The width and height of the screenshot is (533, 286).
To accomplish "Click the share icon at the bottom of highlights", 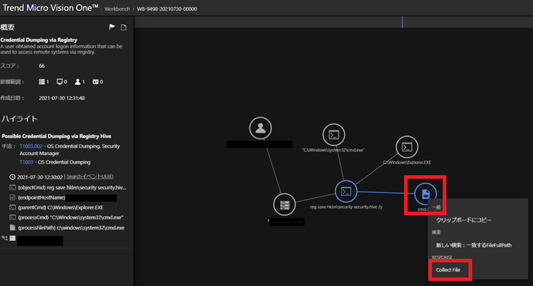I will click(4, 238).
